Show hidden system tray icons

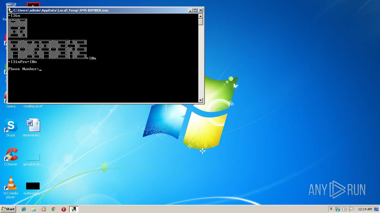pyautogui.click(x=331, y=209)
